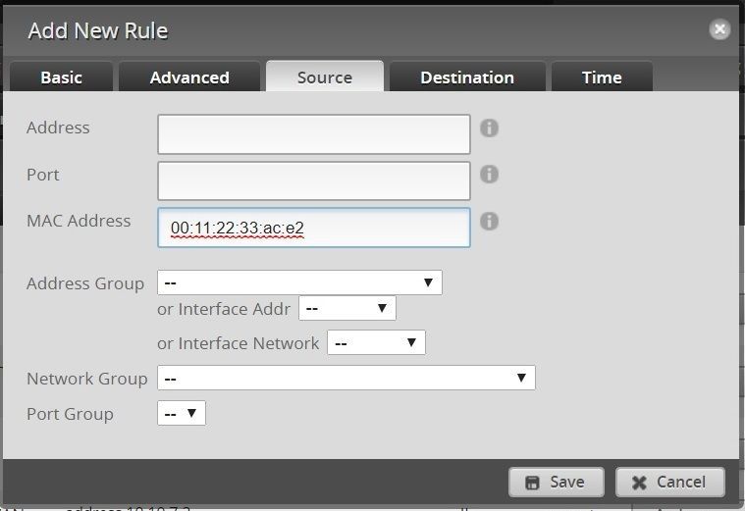Expand the Network Group dropdown

tap(346, 378)
